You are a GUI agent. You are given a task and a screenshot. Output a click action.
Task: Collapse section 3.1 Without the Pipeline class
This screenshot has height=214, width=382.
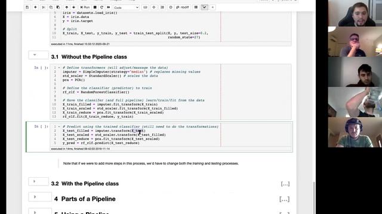[35, 55]
